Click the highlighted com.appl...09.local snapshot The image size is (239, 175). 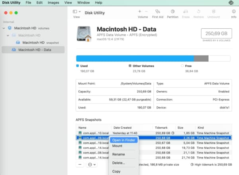154,138
